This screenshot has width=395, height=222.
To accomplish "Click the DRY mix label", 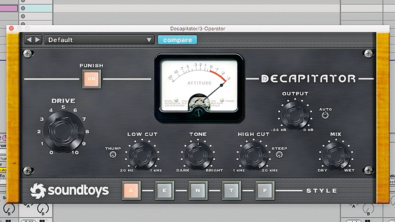I will click(322, 170).
